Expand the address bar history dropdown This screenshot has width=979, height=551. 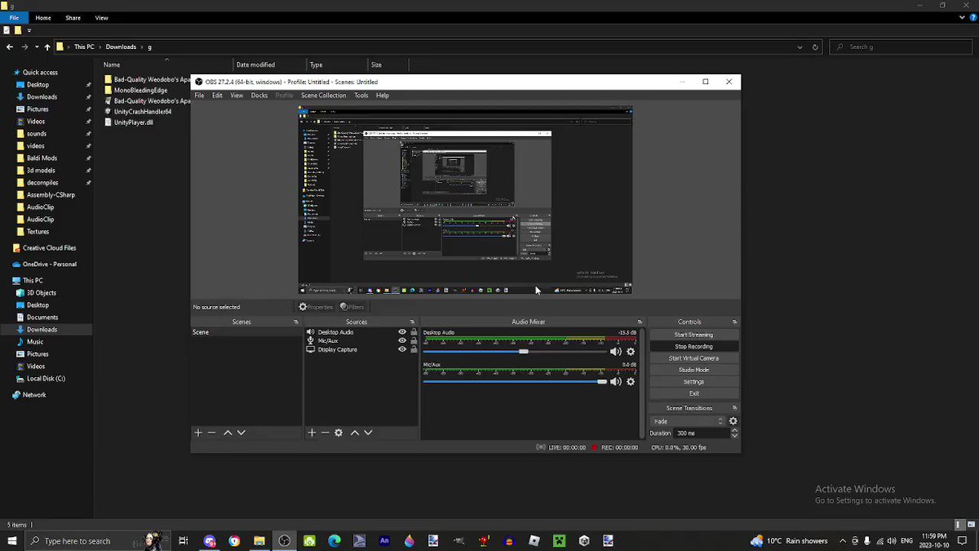pos(800,47)
